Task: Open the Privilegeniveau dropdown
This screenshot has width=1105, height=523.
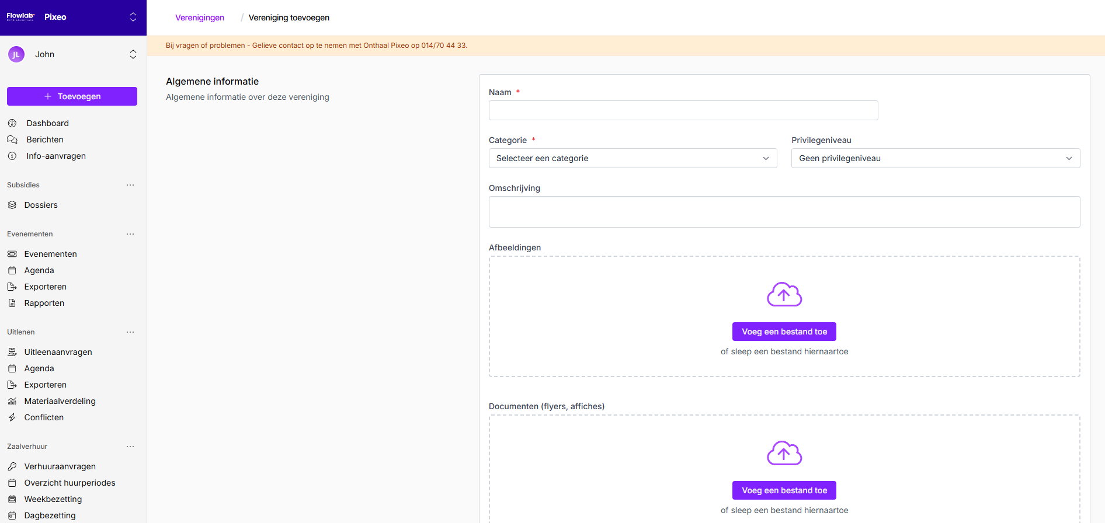Action: point(935,158)
